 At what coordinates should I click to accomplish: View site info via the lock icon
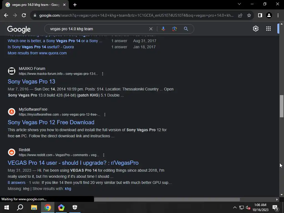click(x=35, y=16)
